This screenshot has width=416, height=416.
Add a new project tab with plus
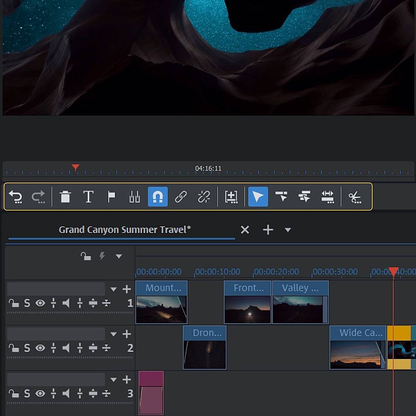(x=268, y=230)
